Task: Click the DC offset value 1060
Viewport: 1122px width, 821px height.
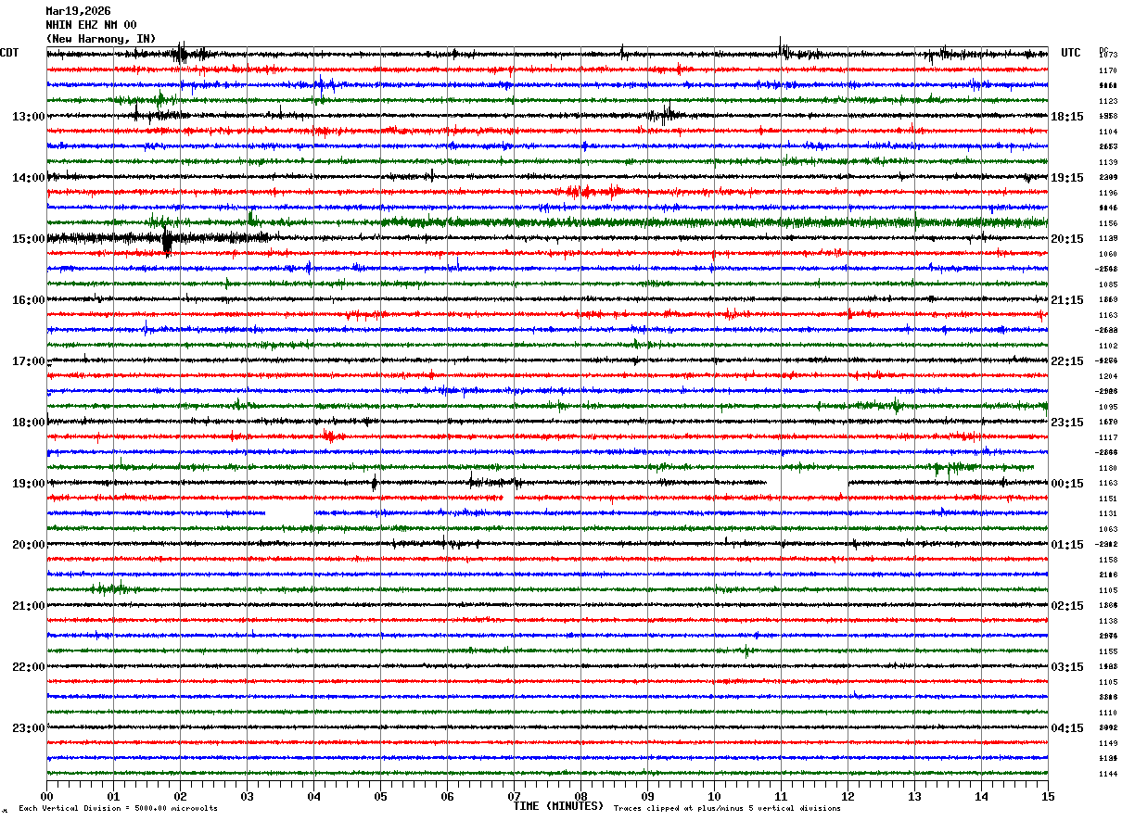Action: click(1108, 254)
